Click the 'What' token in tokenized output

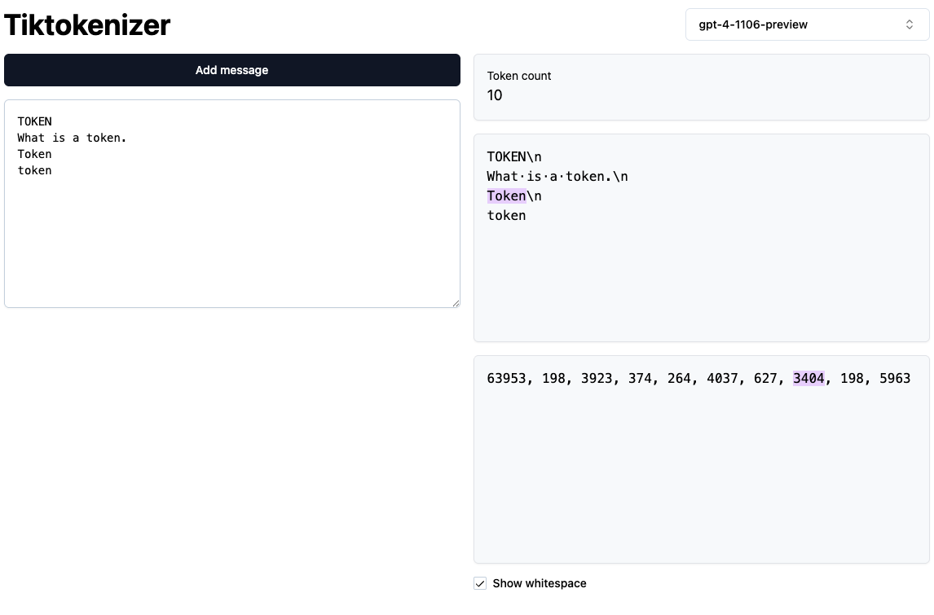pyautogui.click(x=502, y=176)
